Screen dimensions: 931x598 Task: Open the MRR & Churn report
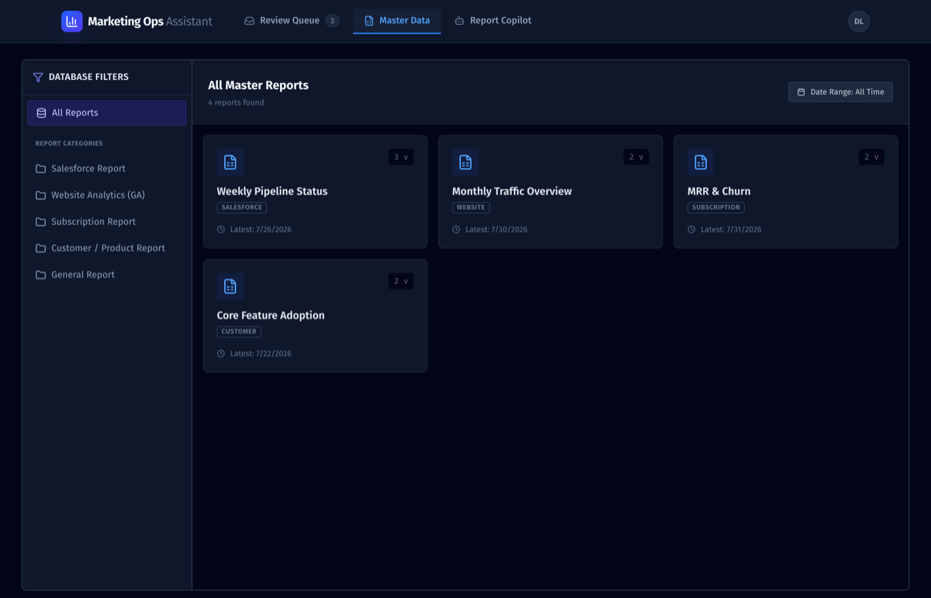[785, 192]
